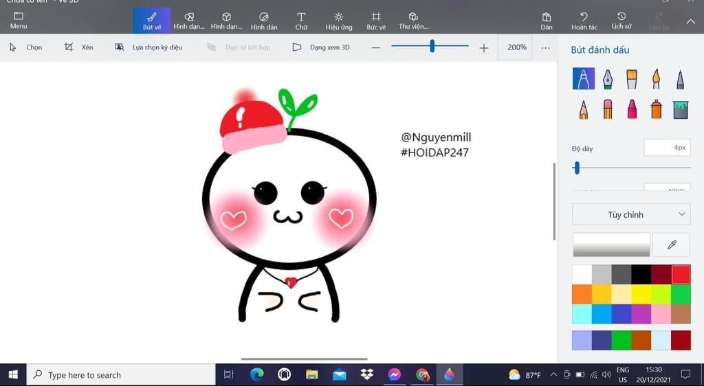The width and height of the screenshot is (704, 386).
Task: Select the Spray can brush
Action: [656, 109]
